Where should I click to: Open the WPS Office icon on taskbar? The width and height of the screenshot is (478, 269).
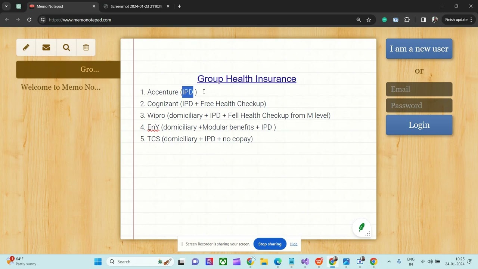tap(319, 262)
